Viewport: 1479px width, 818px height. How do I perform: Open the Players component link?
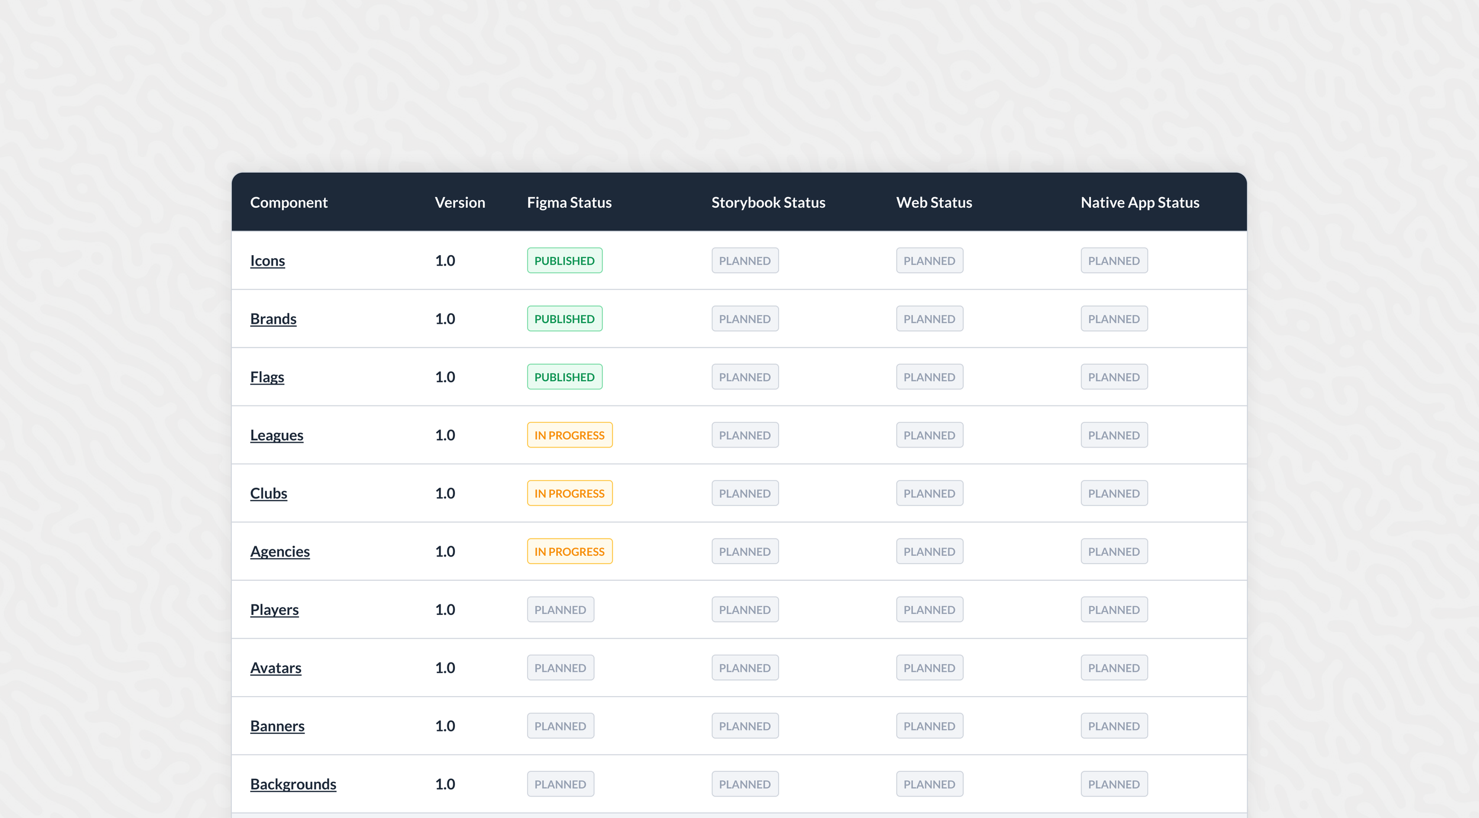(275, 610)
